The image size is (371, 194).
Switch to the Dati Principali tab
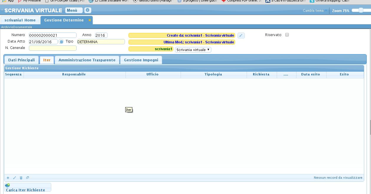[22, 60]
